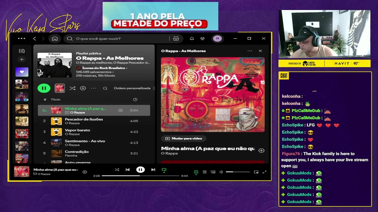Select the track 'Sentimento - Ao vivo'

[x=94, y=143]
